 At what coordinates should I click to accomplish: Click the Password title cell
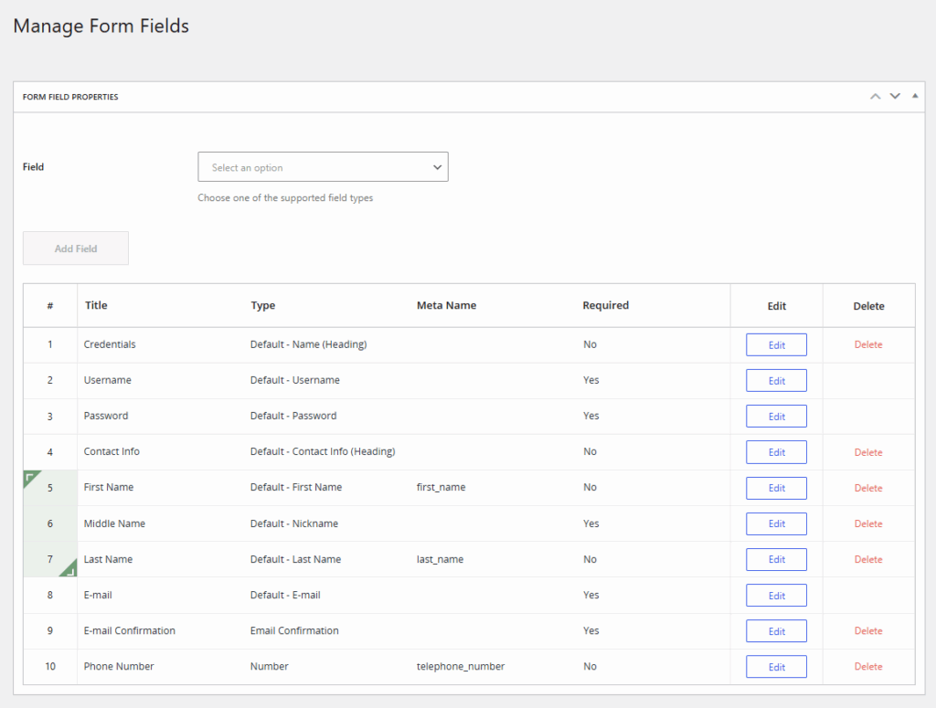pyautogui.click(x=106, y=416)
